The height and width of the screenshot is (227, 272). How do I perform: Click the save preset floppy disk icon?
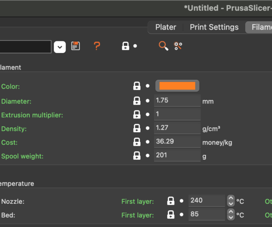pyautogui.click(x=76, y=46)
